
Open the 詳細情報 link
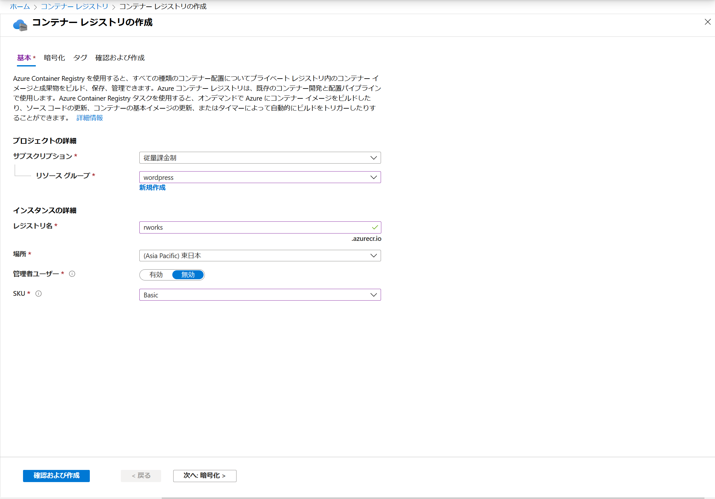[90, 118]
